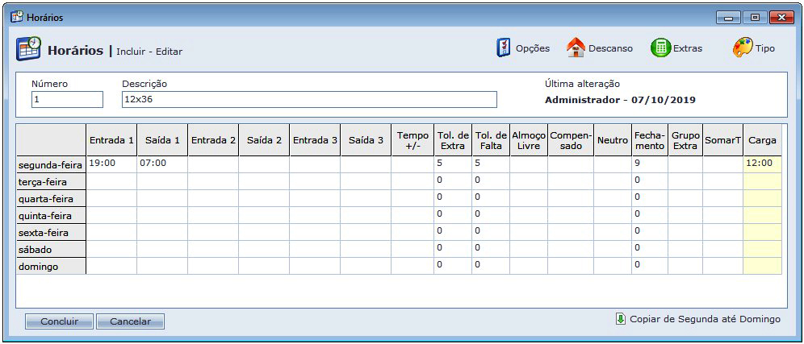804x344 pixels.
Task: Click segunda-feira Fechamento cell with value 9
Action: (x=649, y=164)
